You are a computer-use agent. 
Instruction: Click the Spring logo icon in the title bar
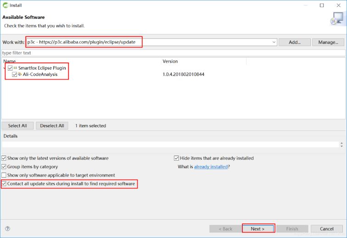coord(6,5)
